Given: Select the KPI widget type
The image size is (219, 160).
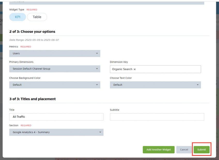Looking at the screenshot, I should click(x=18, y=17).
